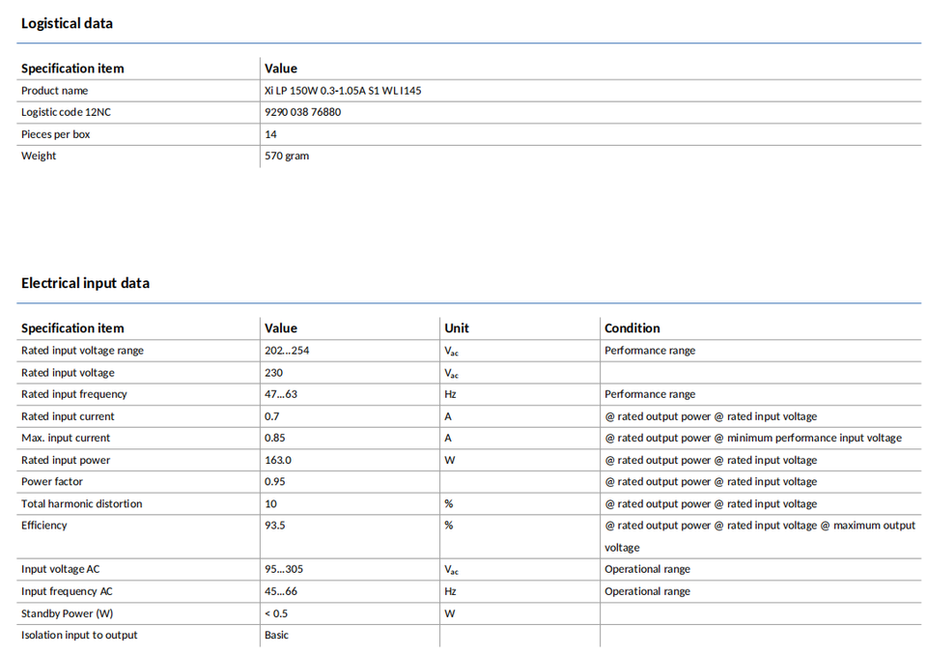Select the value '45...66'
Image resolution: width=927 pixels, height=655 pixels.
281,591
